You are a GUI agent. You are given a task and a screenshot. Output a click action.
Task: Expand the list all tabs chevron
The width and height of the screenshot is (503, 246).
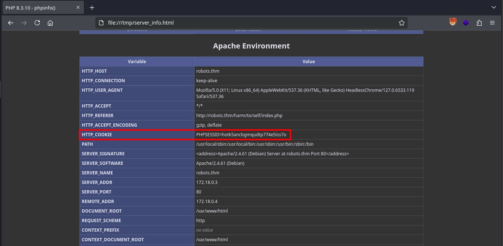coord(494,7)
